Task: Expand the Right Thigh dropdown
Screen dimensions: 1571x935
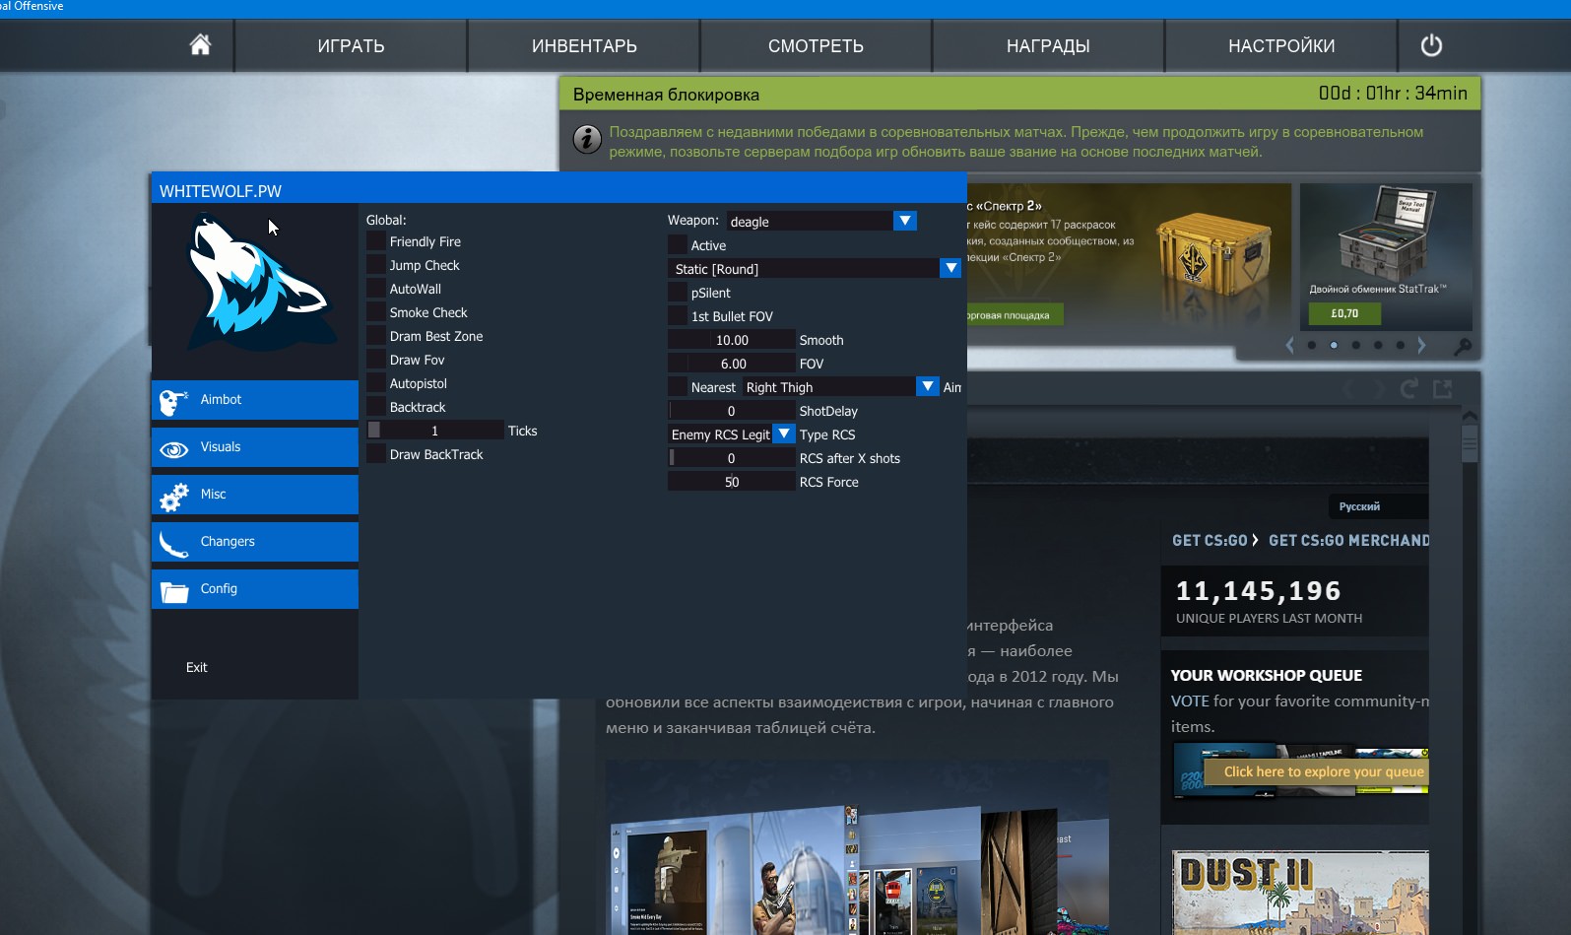Action: pos(927,386)
